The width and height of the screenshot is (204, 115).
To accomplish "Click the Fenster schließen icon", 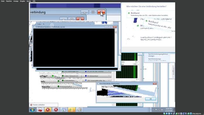I will pyautogui.click(x=31, y=105).
